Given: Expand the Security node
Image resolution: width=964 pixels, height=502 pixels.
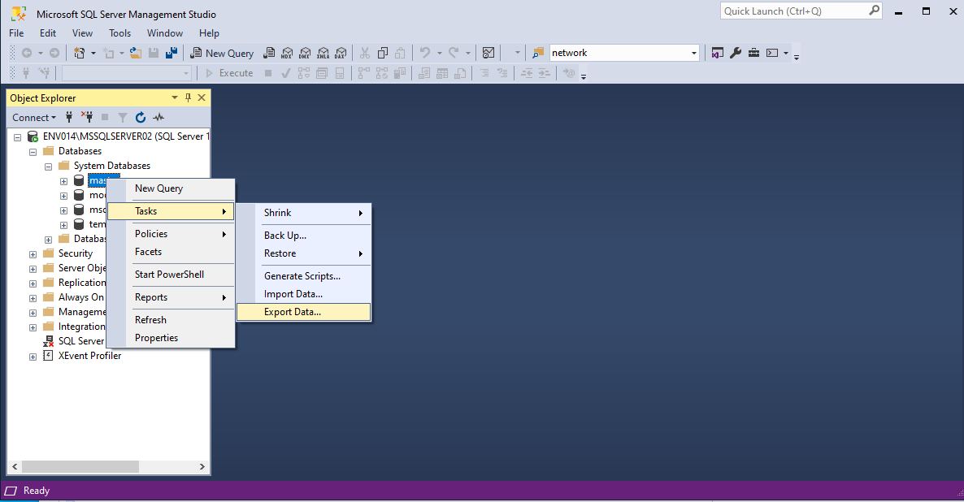Looking at the screenshot, I should tap(33, 253).
